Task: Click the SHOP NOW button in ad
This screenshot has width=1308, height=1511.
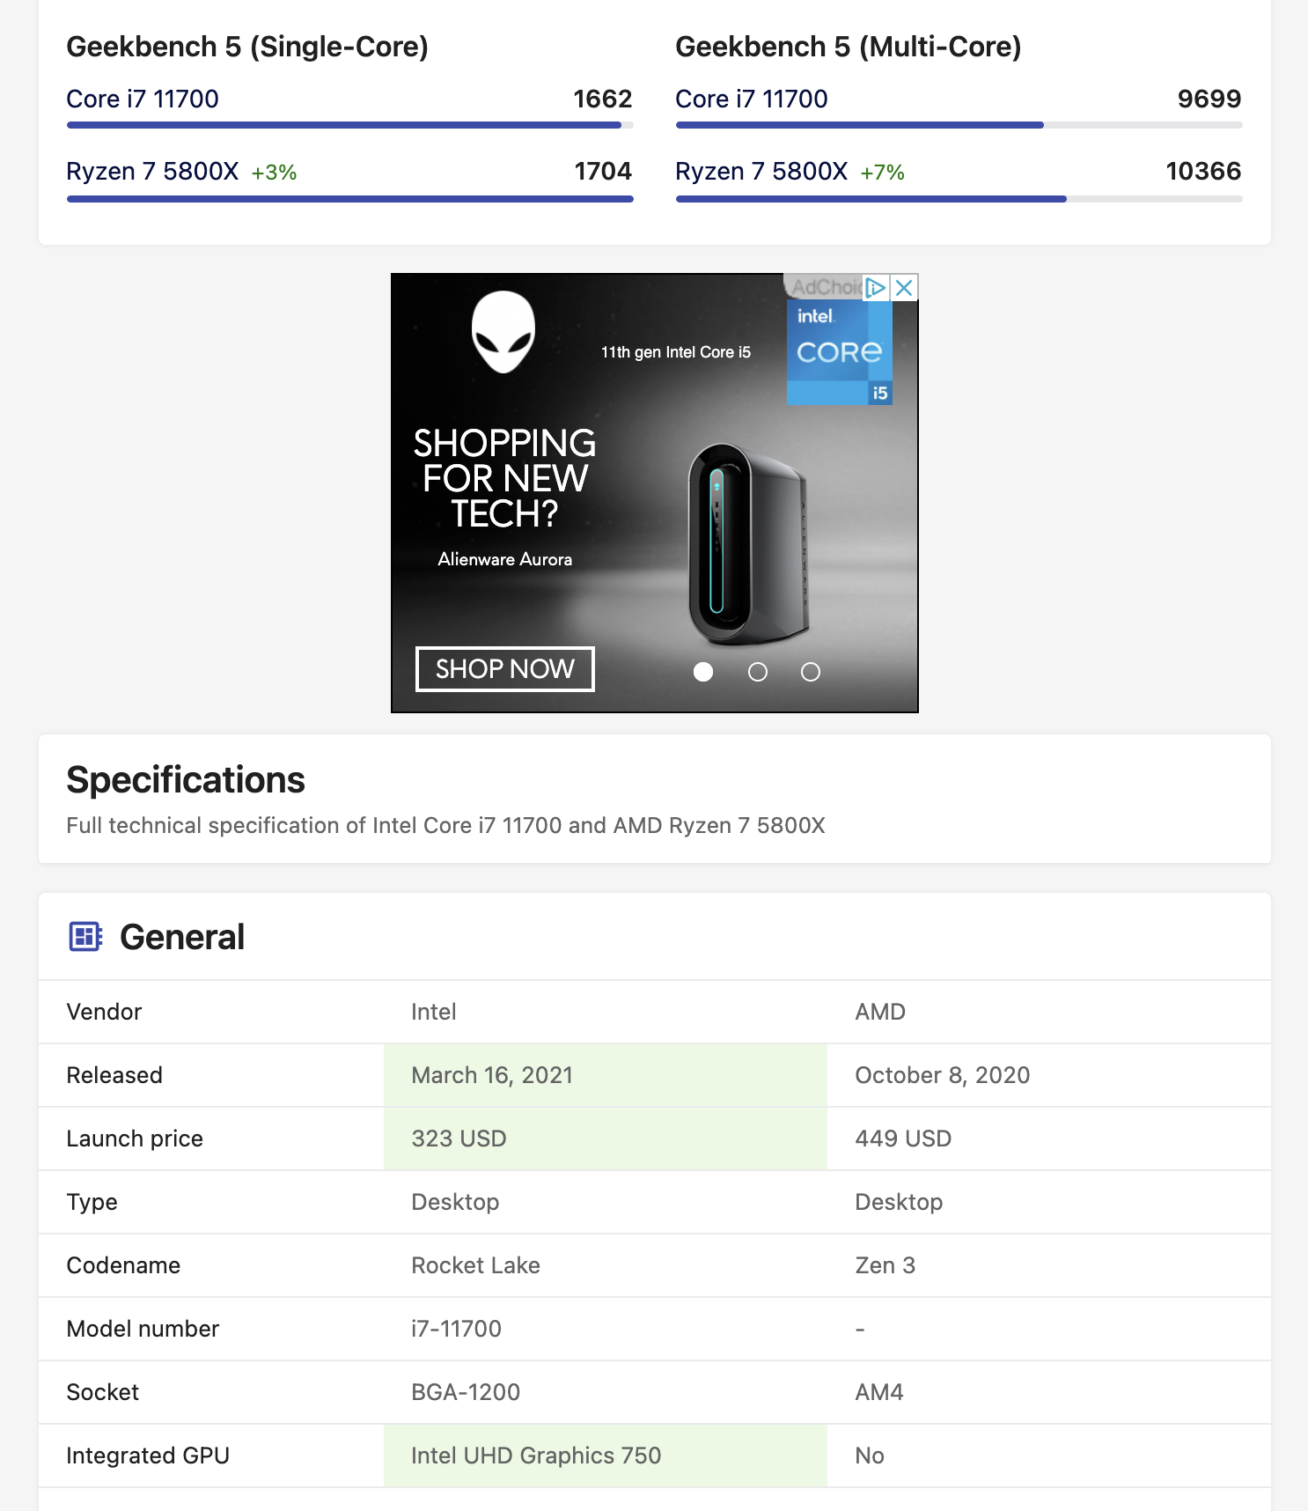Action: click(505, 669)
